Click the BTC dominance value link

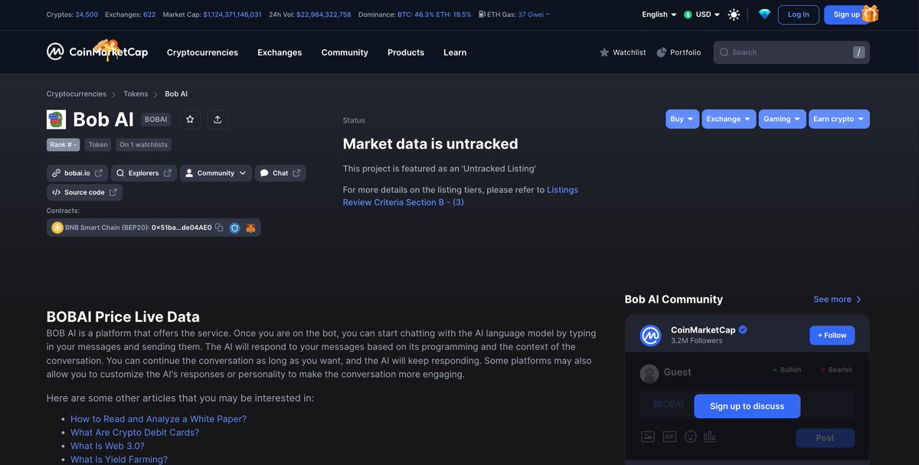(x=415, y=15)
